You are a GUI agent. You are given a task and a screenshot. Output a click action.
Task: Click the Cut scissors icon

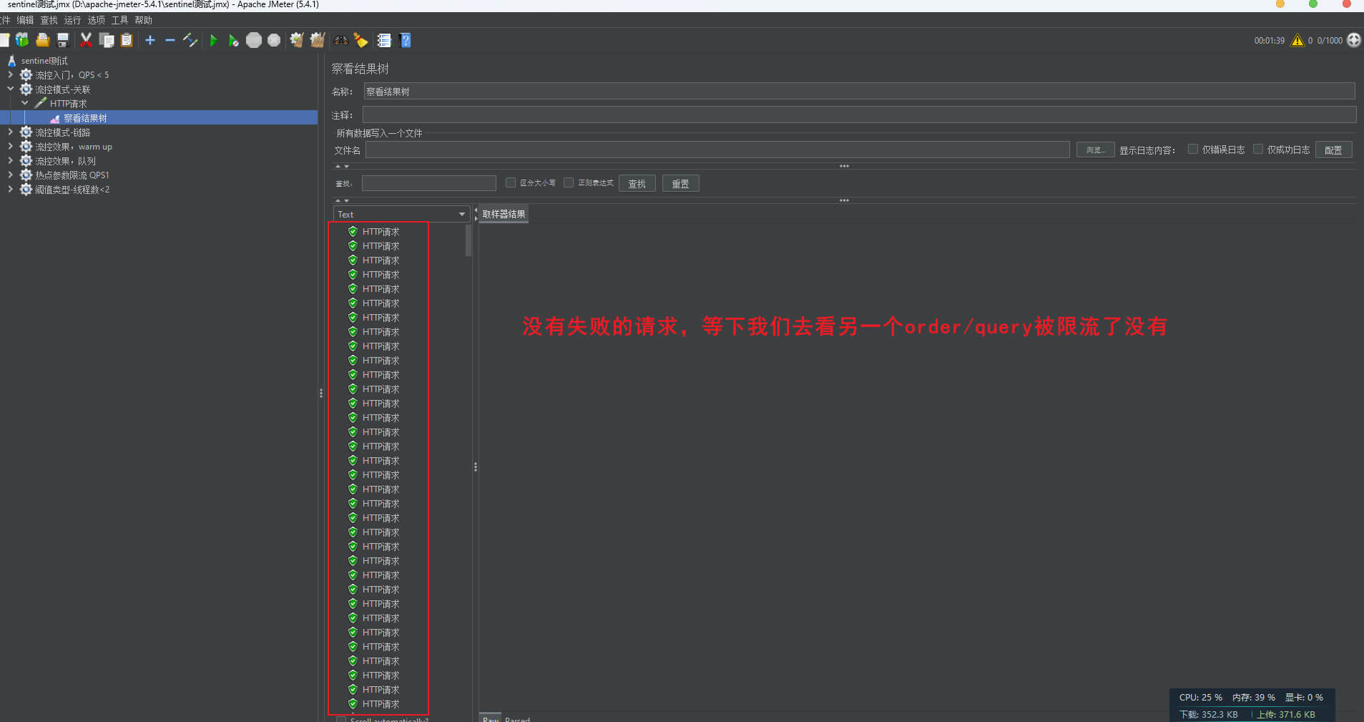coord(86,40)
